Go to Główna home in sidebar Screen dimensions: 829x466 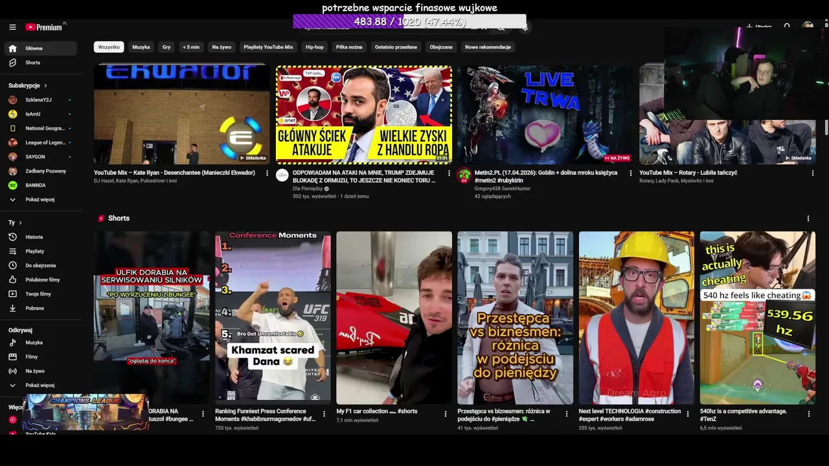point(41,49)
